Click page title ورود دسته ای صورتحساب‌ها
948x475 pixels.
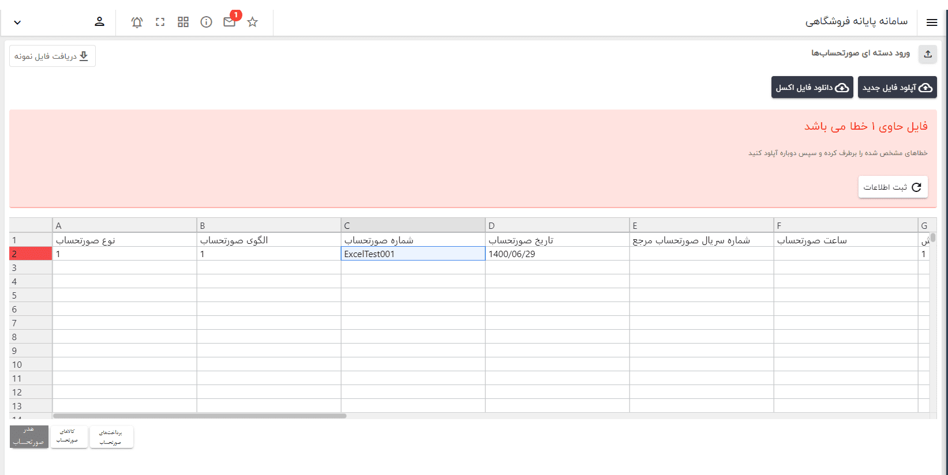[x=860, y=53]
